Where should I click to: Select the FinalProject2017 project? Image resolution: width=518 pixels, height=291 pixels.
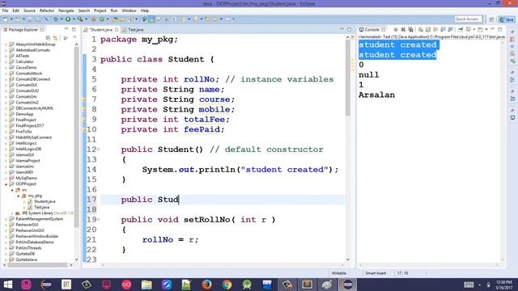tap(29, 126)
